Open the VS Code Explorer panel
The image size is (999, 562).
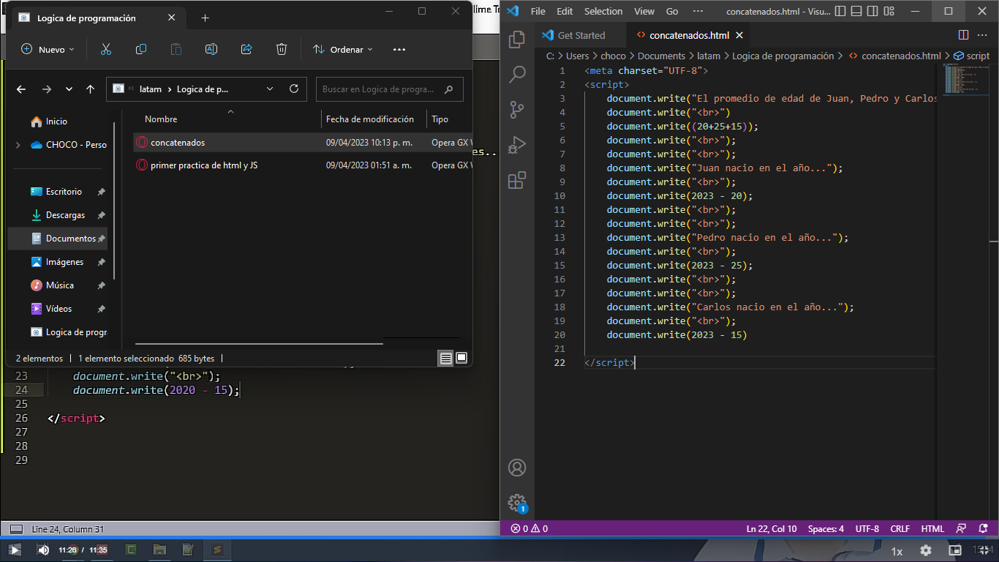[517, 39]
